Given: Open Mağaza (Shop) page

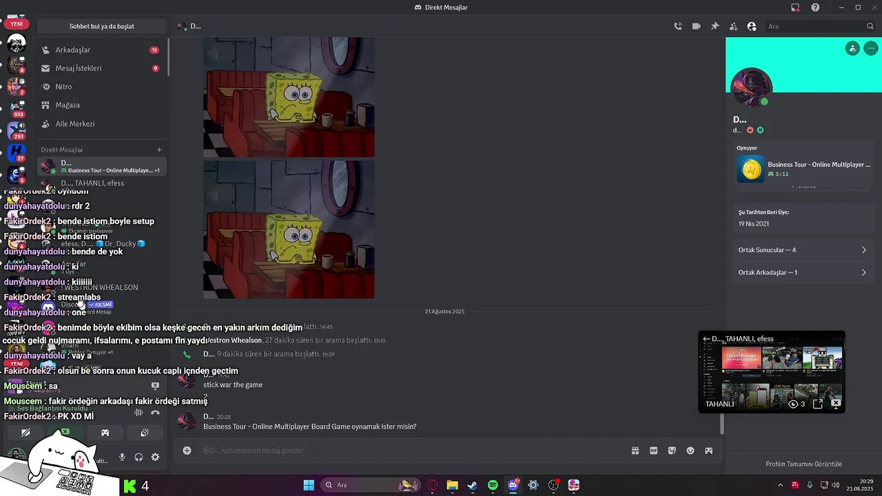Looking at the screenshot, I should point(101,105).
